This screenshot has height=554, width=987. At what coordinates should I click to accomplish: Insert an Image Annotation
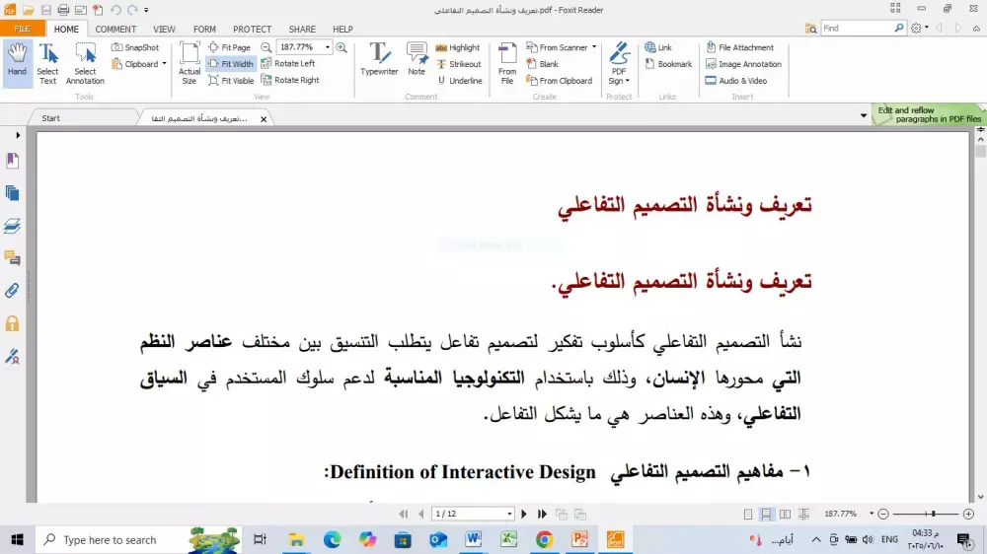[x=743, y=64]
